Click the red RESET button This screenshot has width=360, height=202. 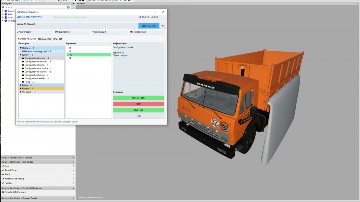[x=138, y=104]
